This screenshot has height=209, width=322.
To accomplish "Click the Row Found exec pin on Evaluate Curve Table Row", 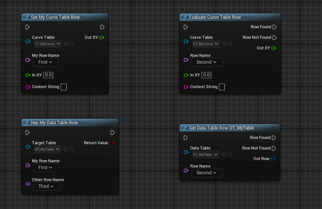I will (275, 27).
